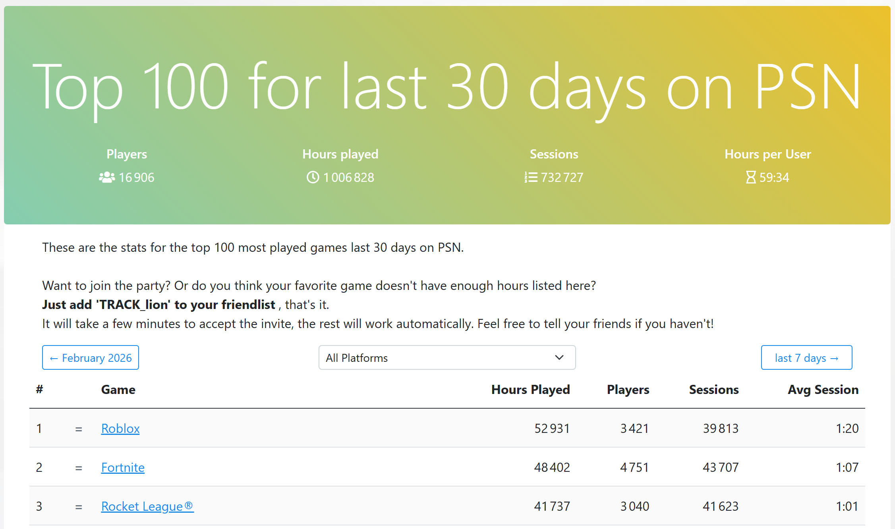
Task: Open the All Platforms dropdown
Action: [447, 358]
